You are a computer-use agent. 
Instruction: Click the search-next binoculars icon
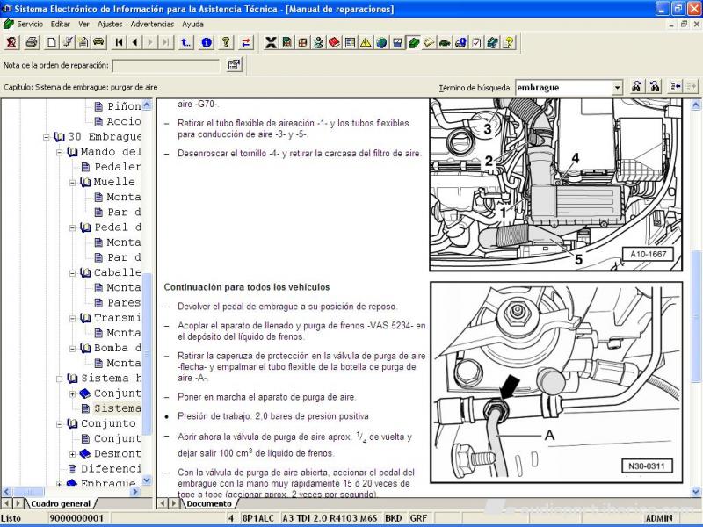(655, 87)
